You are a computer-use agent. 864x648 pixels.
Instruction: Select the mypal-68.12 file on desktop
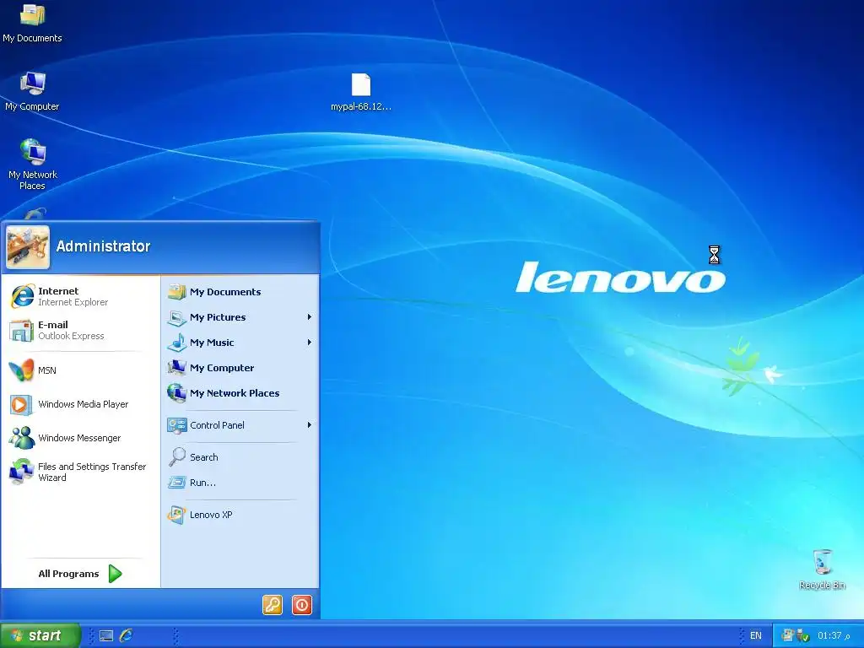[361, 93]
